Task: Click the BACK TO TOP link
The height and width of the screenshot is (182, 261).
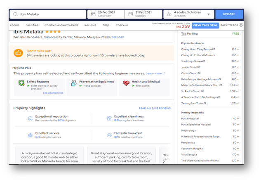Action: pyautogui.click(x=229, y=25)
